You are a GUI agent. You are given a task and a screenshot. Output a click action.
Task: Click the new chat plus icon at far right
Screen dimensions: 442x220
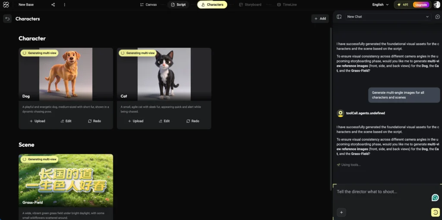point(437,17)
